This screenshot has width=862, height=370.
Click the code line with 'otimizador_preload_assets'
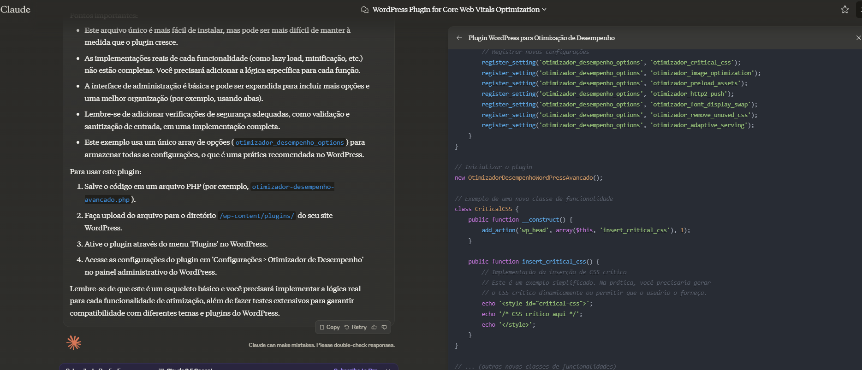(614, 83)
